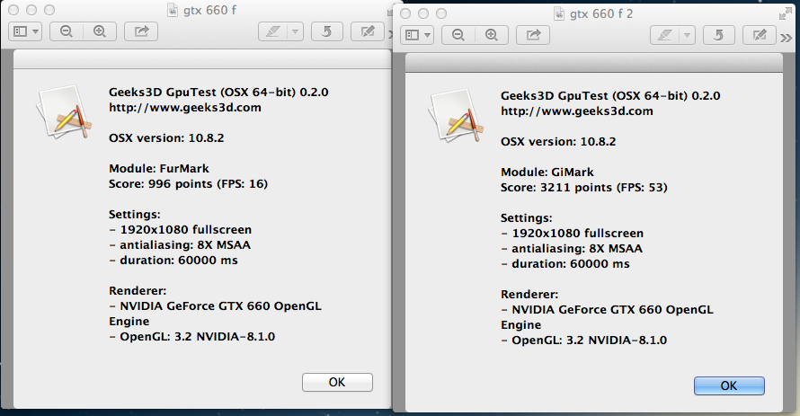
Task: Rotate image in gtx 660 f window
Action: coord(326,31)
